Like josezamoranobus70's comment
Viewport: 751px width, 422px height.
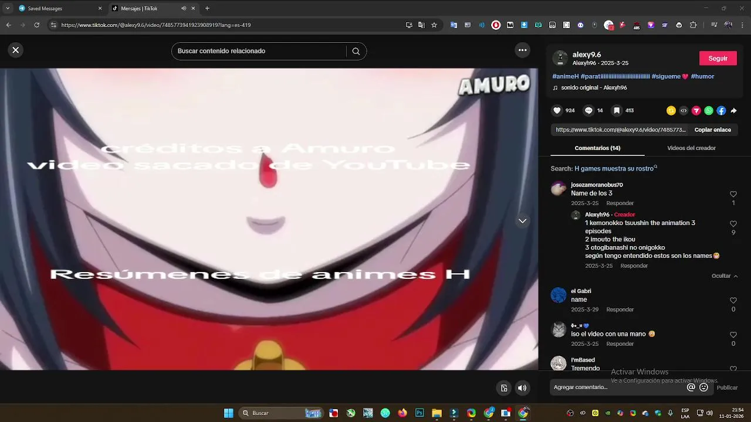[733, 194]
